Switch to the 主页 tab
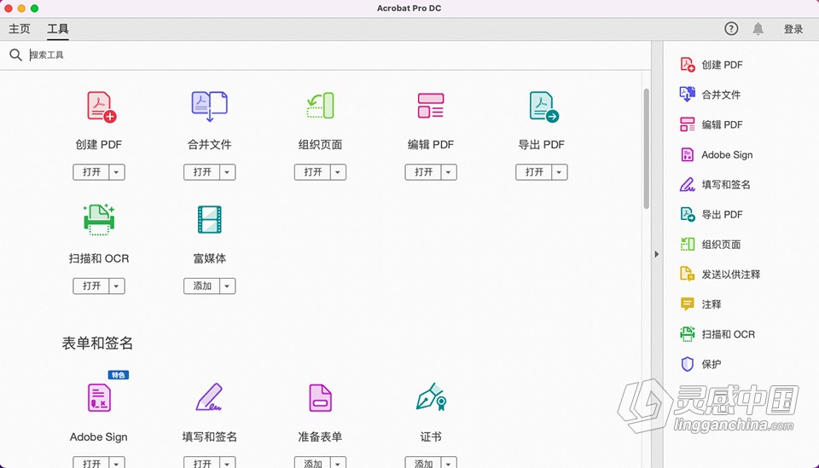Screen dimensions: 819x468 tap(20, 29)
